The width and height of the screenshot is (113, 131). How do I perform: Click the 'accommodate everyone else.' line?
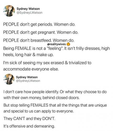(x=31, y=69)
